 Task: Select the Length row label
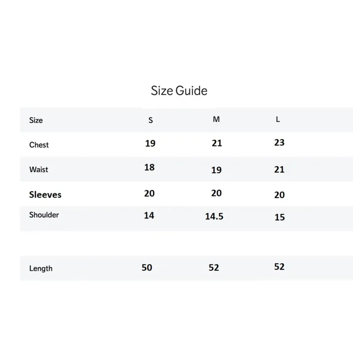pos(41,268)
